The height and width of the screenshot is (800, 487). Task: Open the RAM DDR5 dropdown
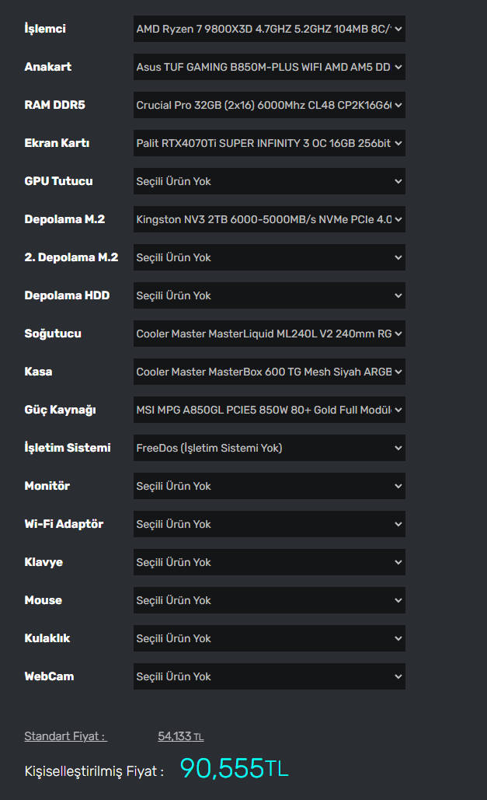(x=269, y=105)
